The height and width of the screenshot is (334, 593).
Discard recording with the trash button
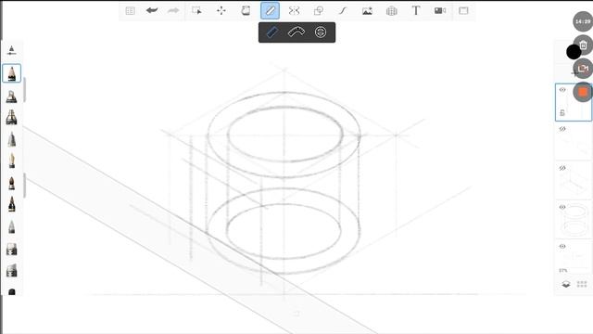(x=584, y=45)
